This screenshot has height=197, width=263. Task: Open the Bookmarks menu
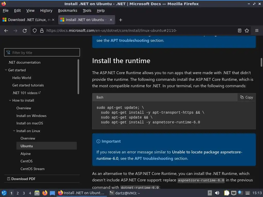68,11
